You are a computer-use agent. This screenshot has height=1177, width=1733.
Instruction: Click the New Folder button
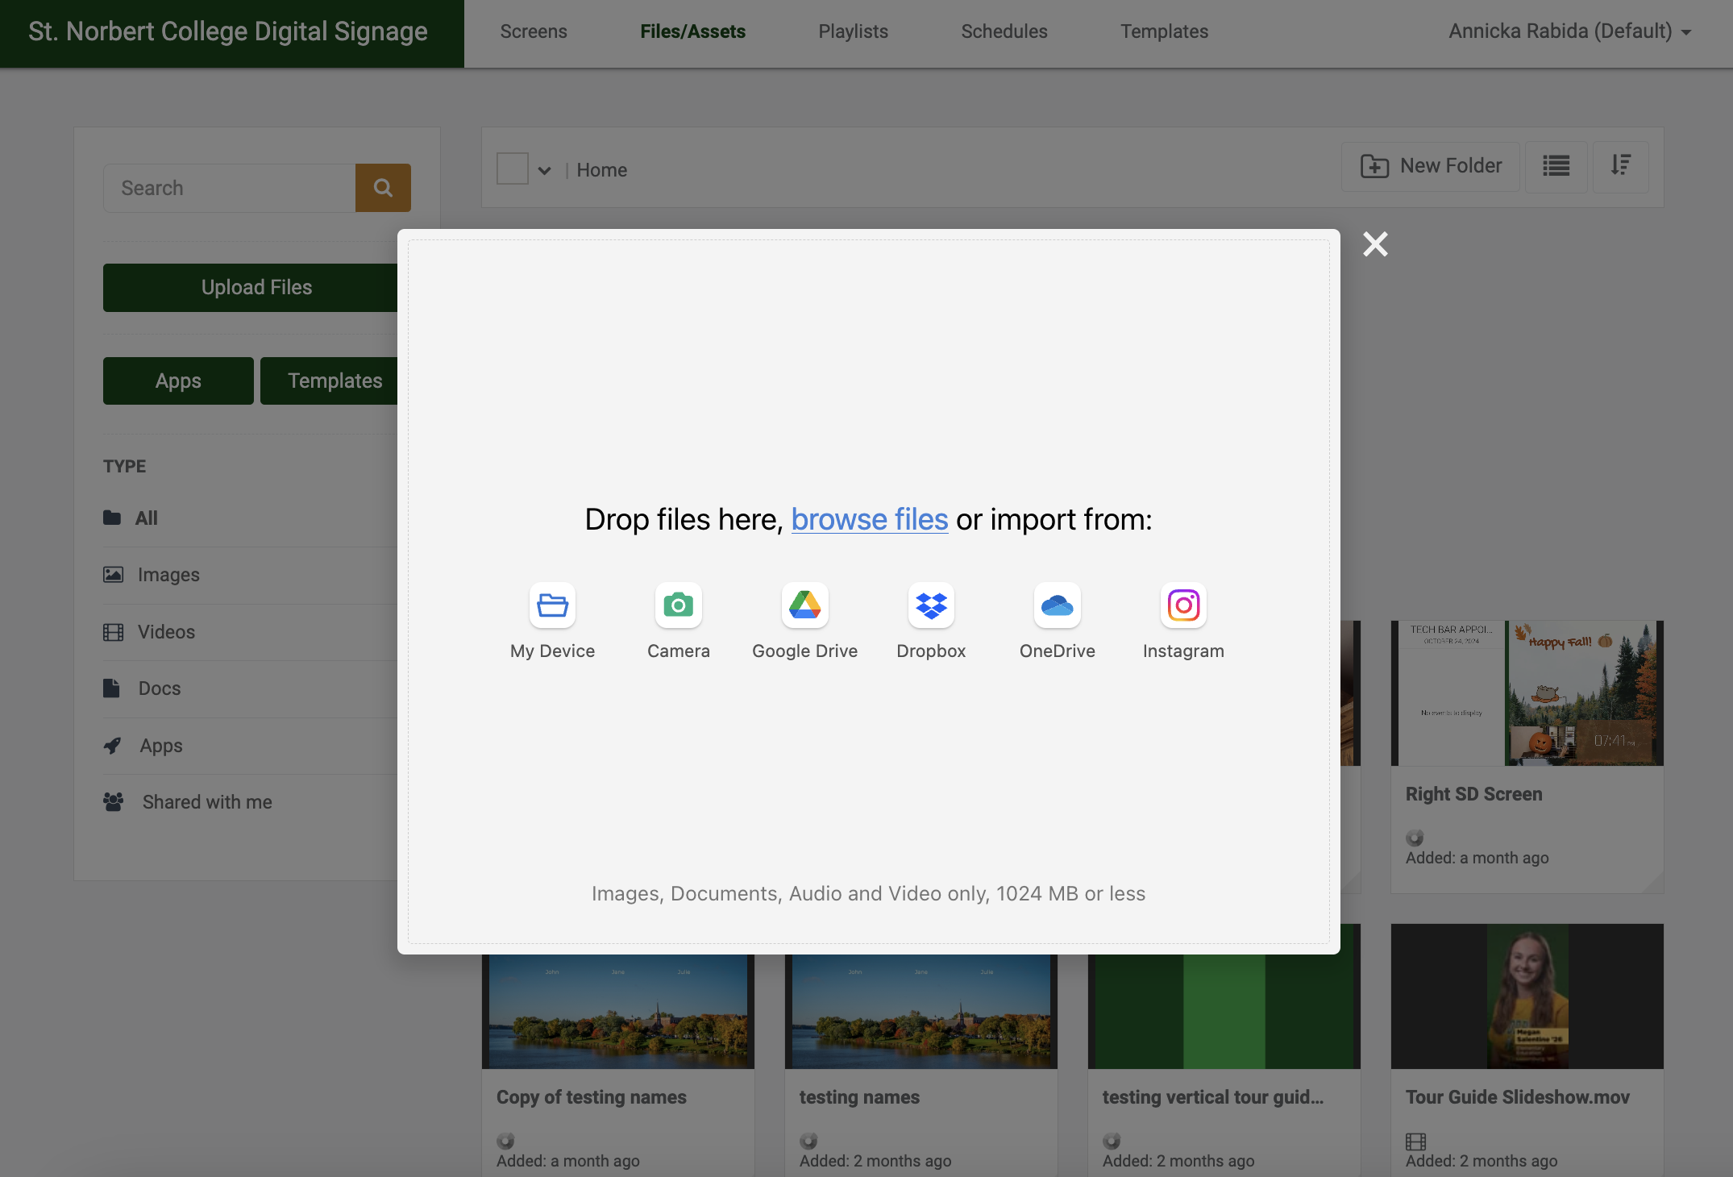pyautogui.click(x=1431, y=166)
